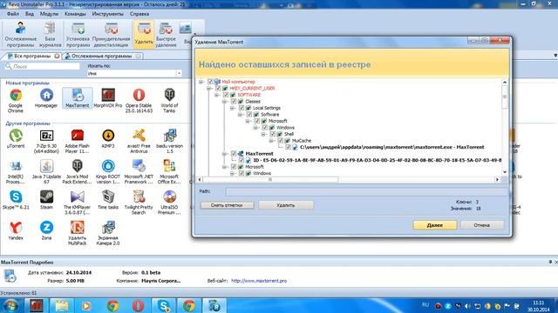Open the Искать по dropdown
Screen dimensions: 558x313
(x=179, y=73)
